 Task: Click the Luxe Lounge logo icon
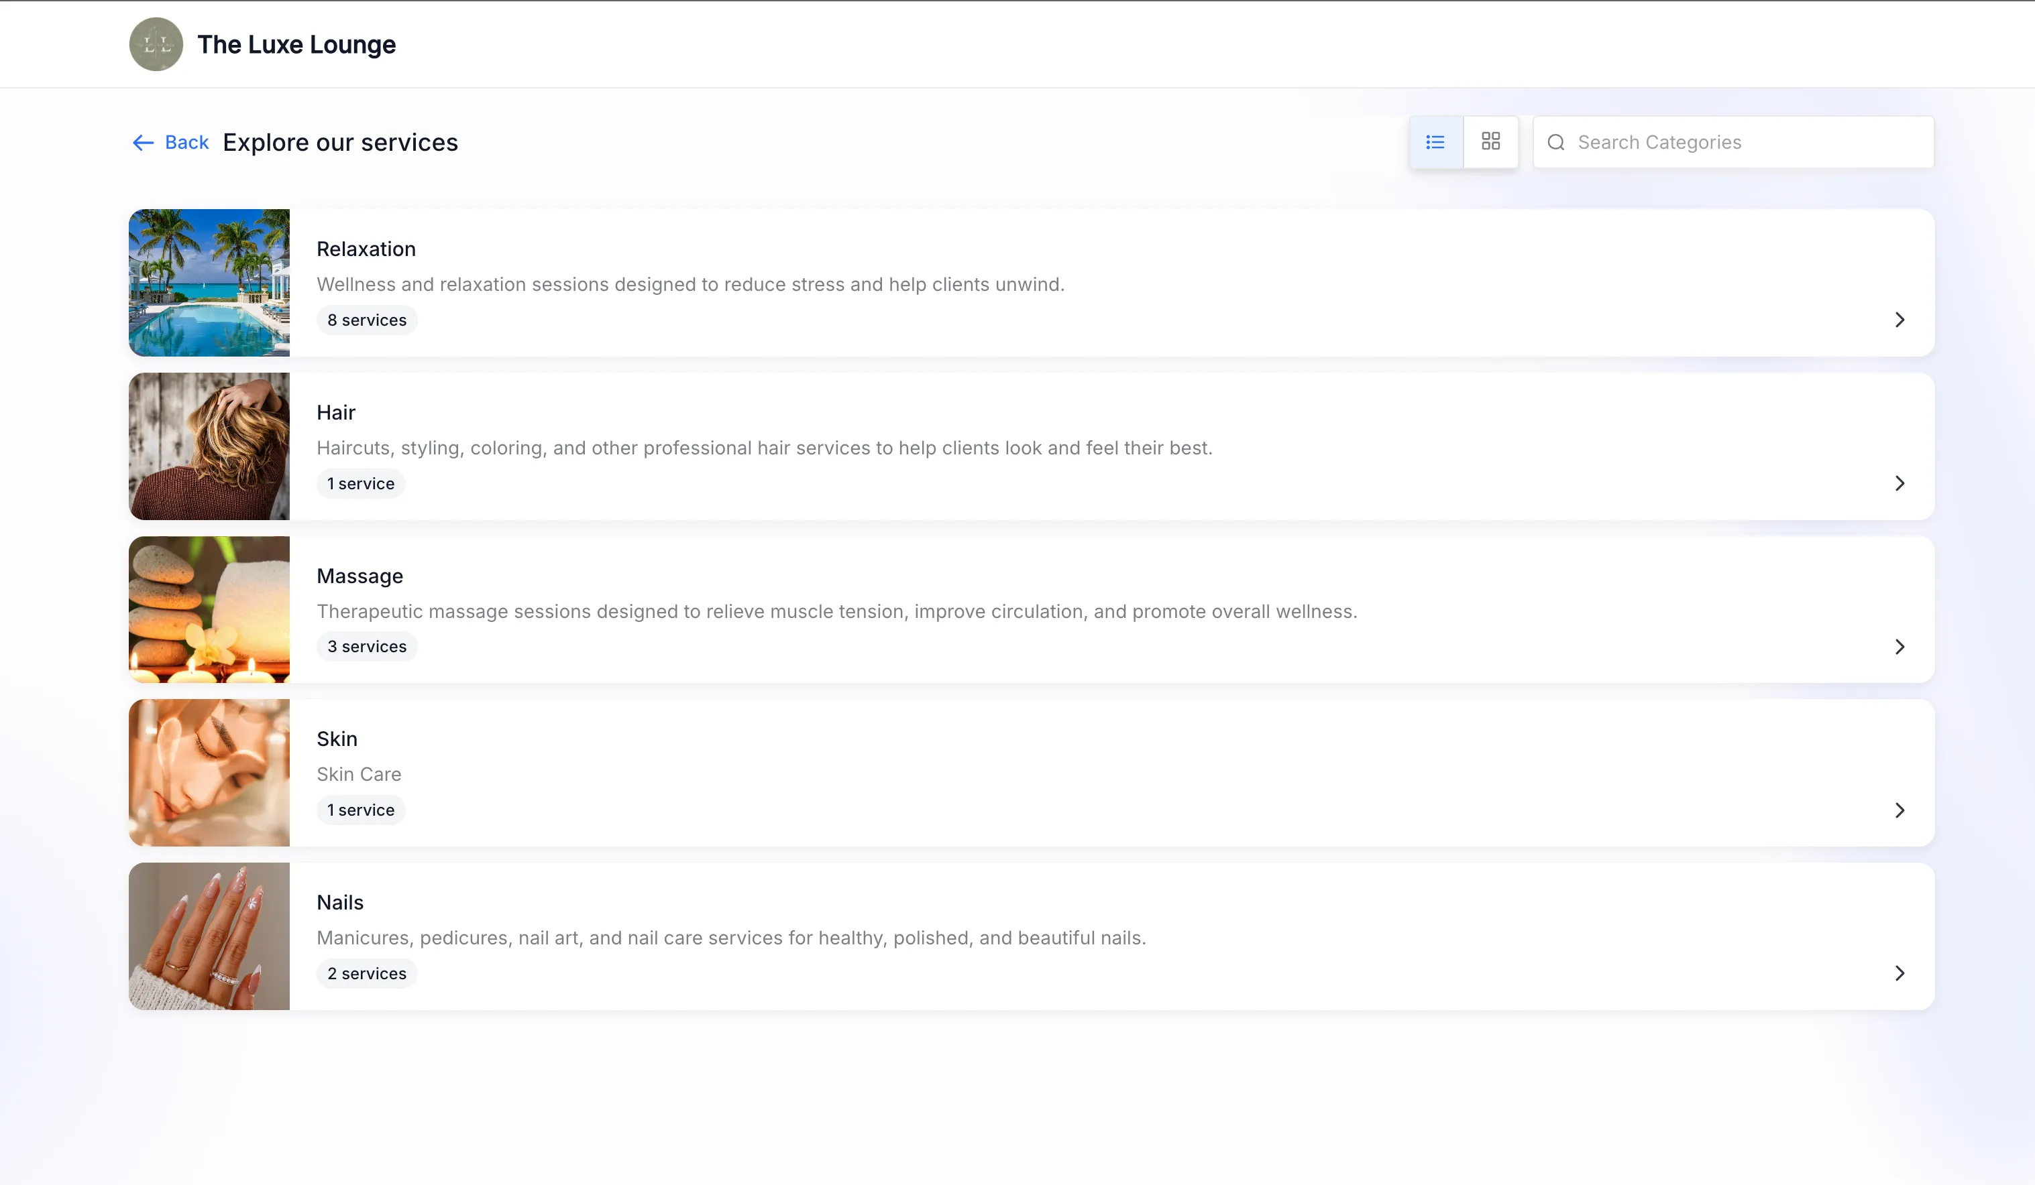156,44
